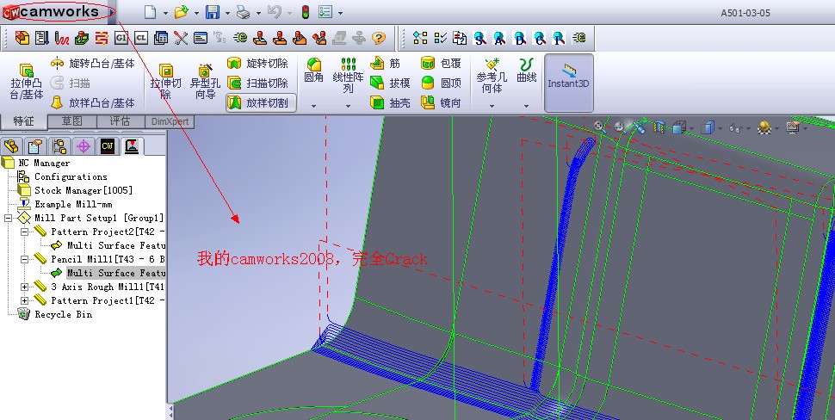This screenshot has height=420, width=835.
Task: Click the SolidWorks logo menu arrow
Action: 112,12
